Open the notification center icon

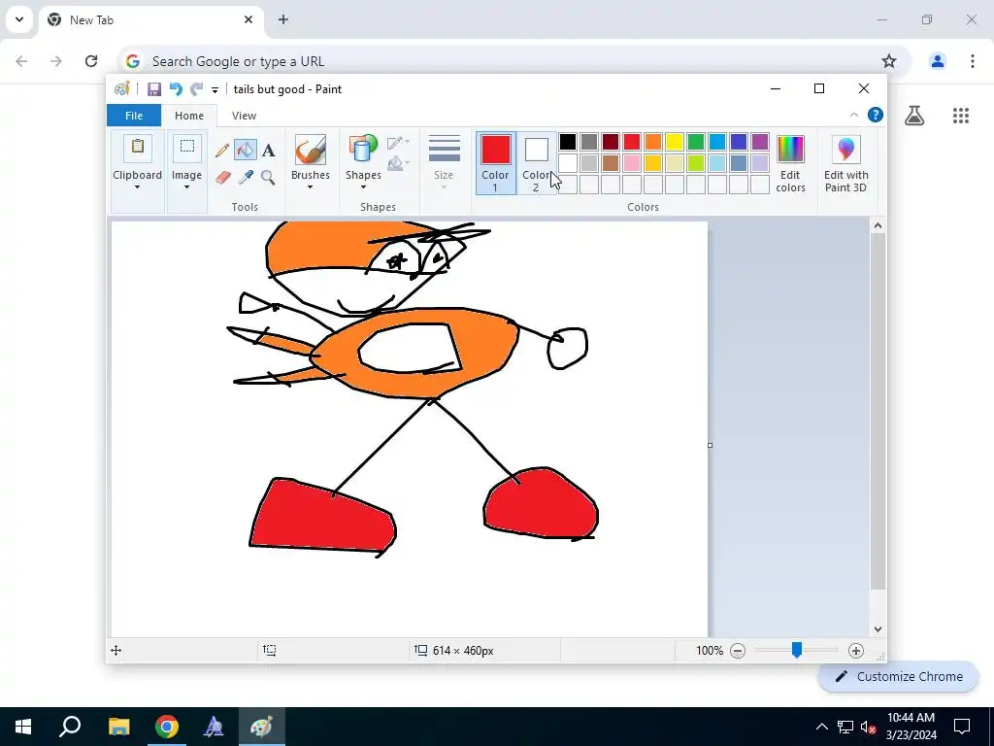click(962, 727)
